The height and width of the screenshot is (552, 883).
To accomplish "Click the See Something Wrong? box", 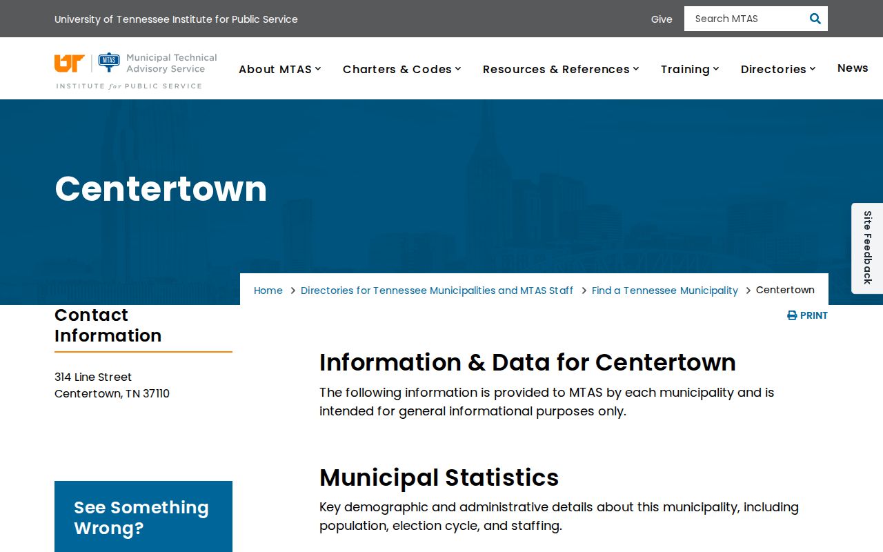I will click(143, 517).
